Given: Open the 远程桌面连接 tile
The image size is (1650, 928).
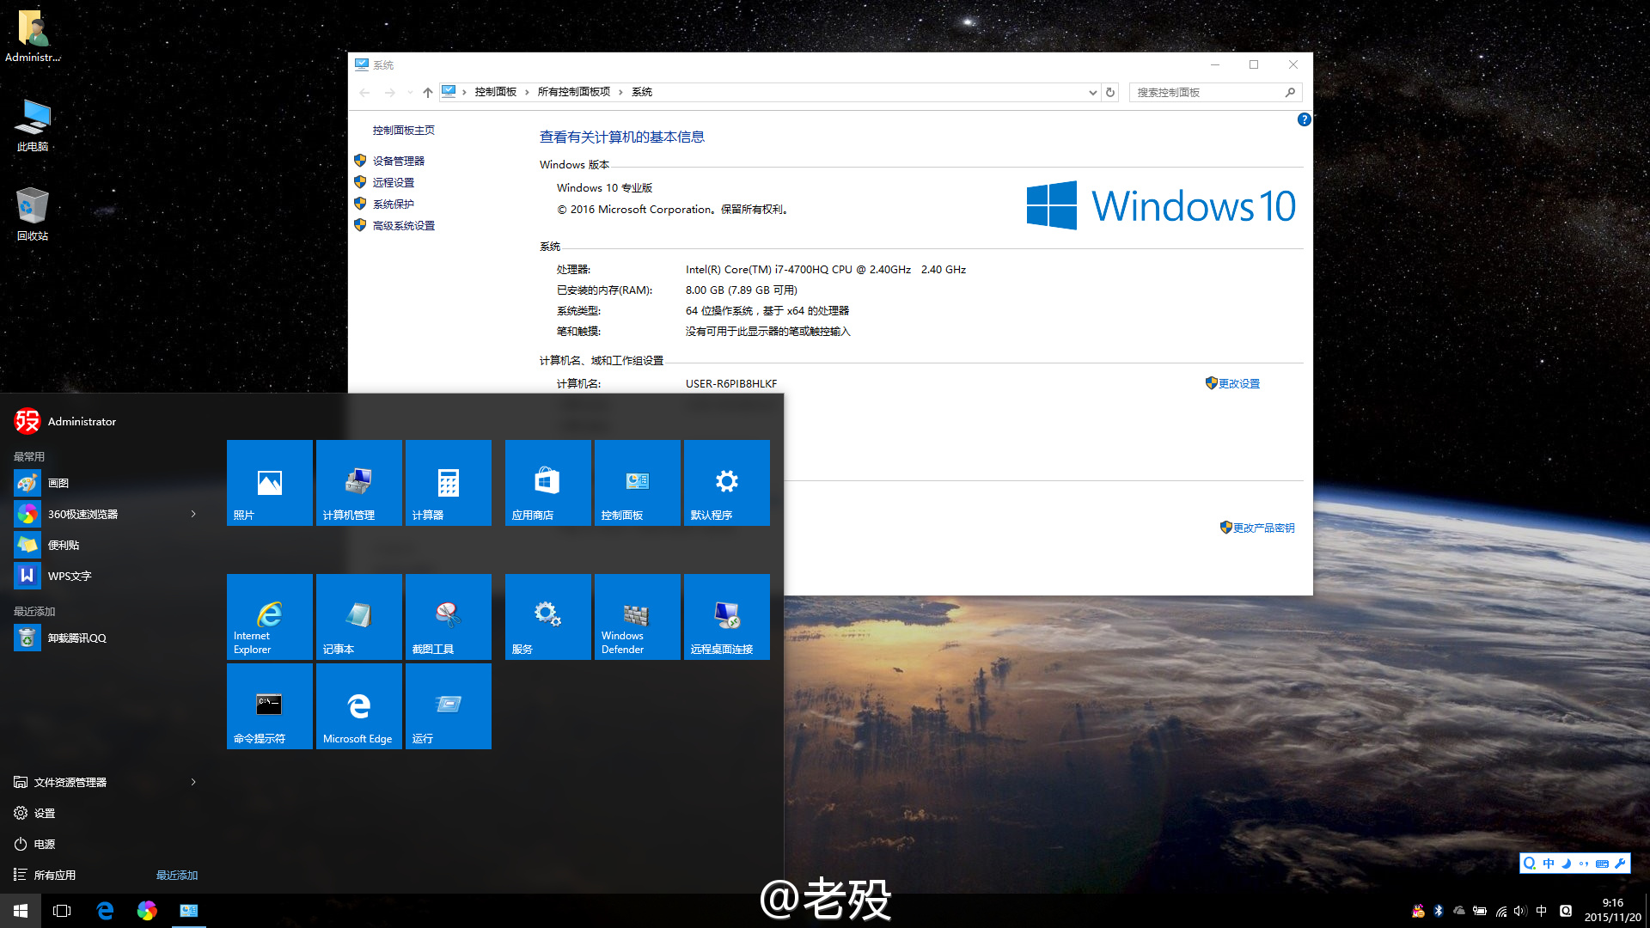Looking at the screenshot, I should [x=727, y=617].
